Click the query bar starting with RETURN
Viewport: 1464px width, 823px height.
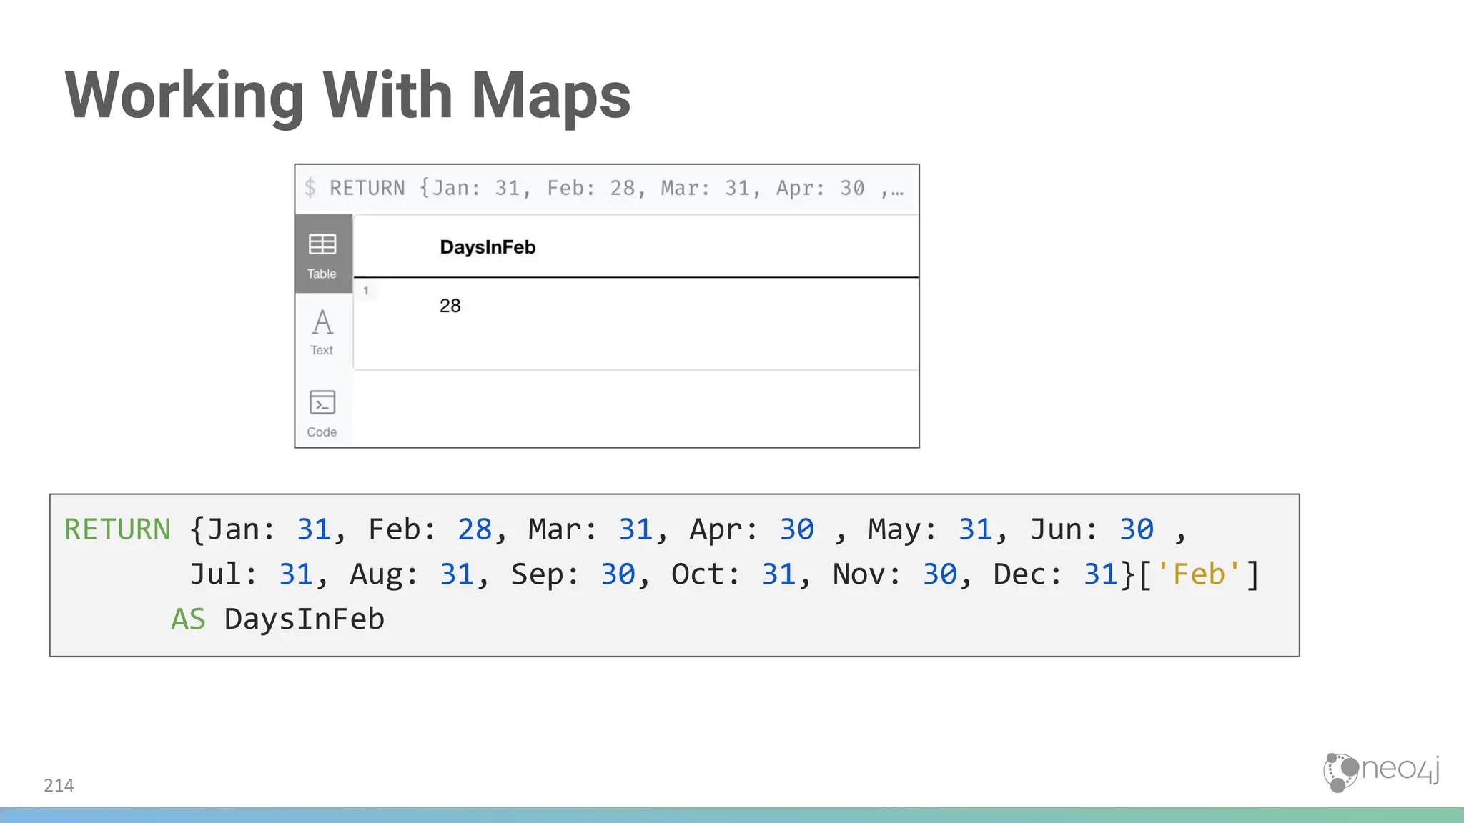pyautogui.click(x=607, y=189)
